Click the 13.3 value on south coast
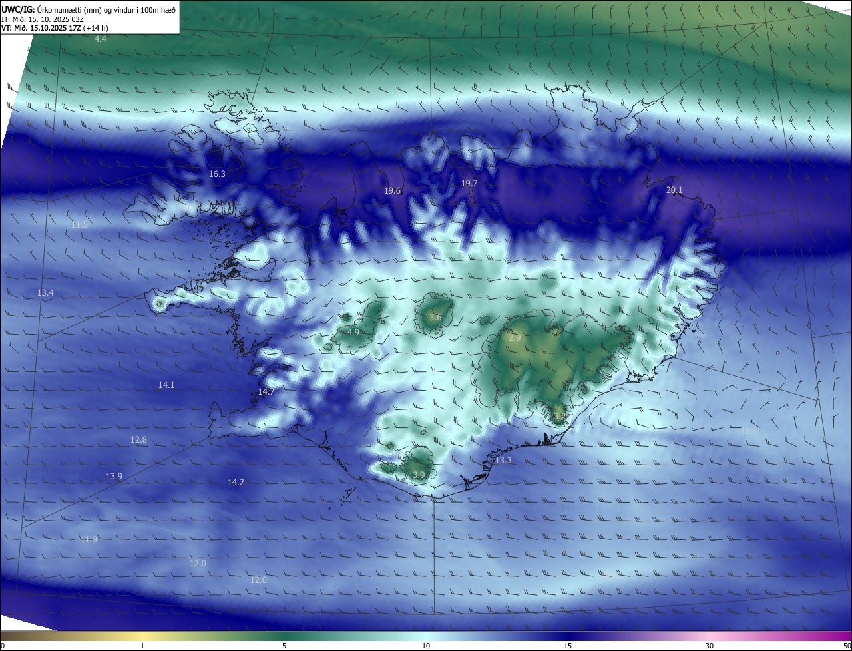Image resolution: width=852 pixels, height=651 pixels. (x=503, y=461)
